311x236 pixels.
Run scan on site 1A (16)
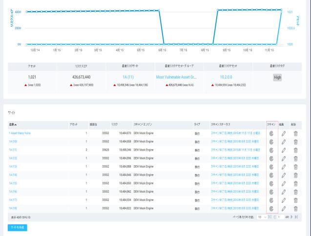(271, 191)
